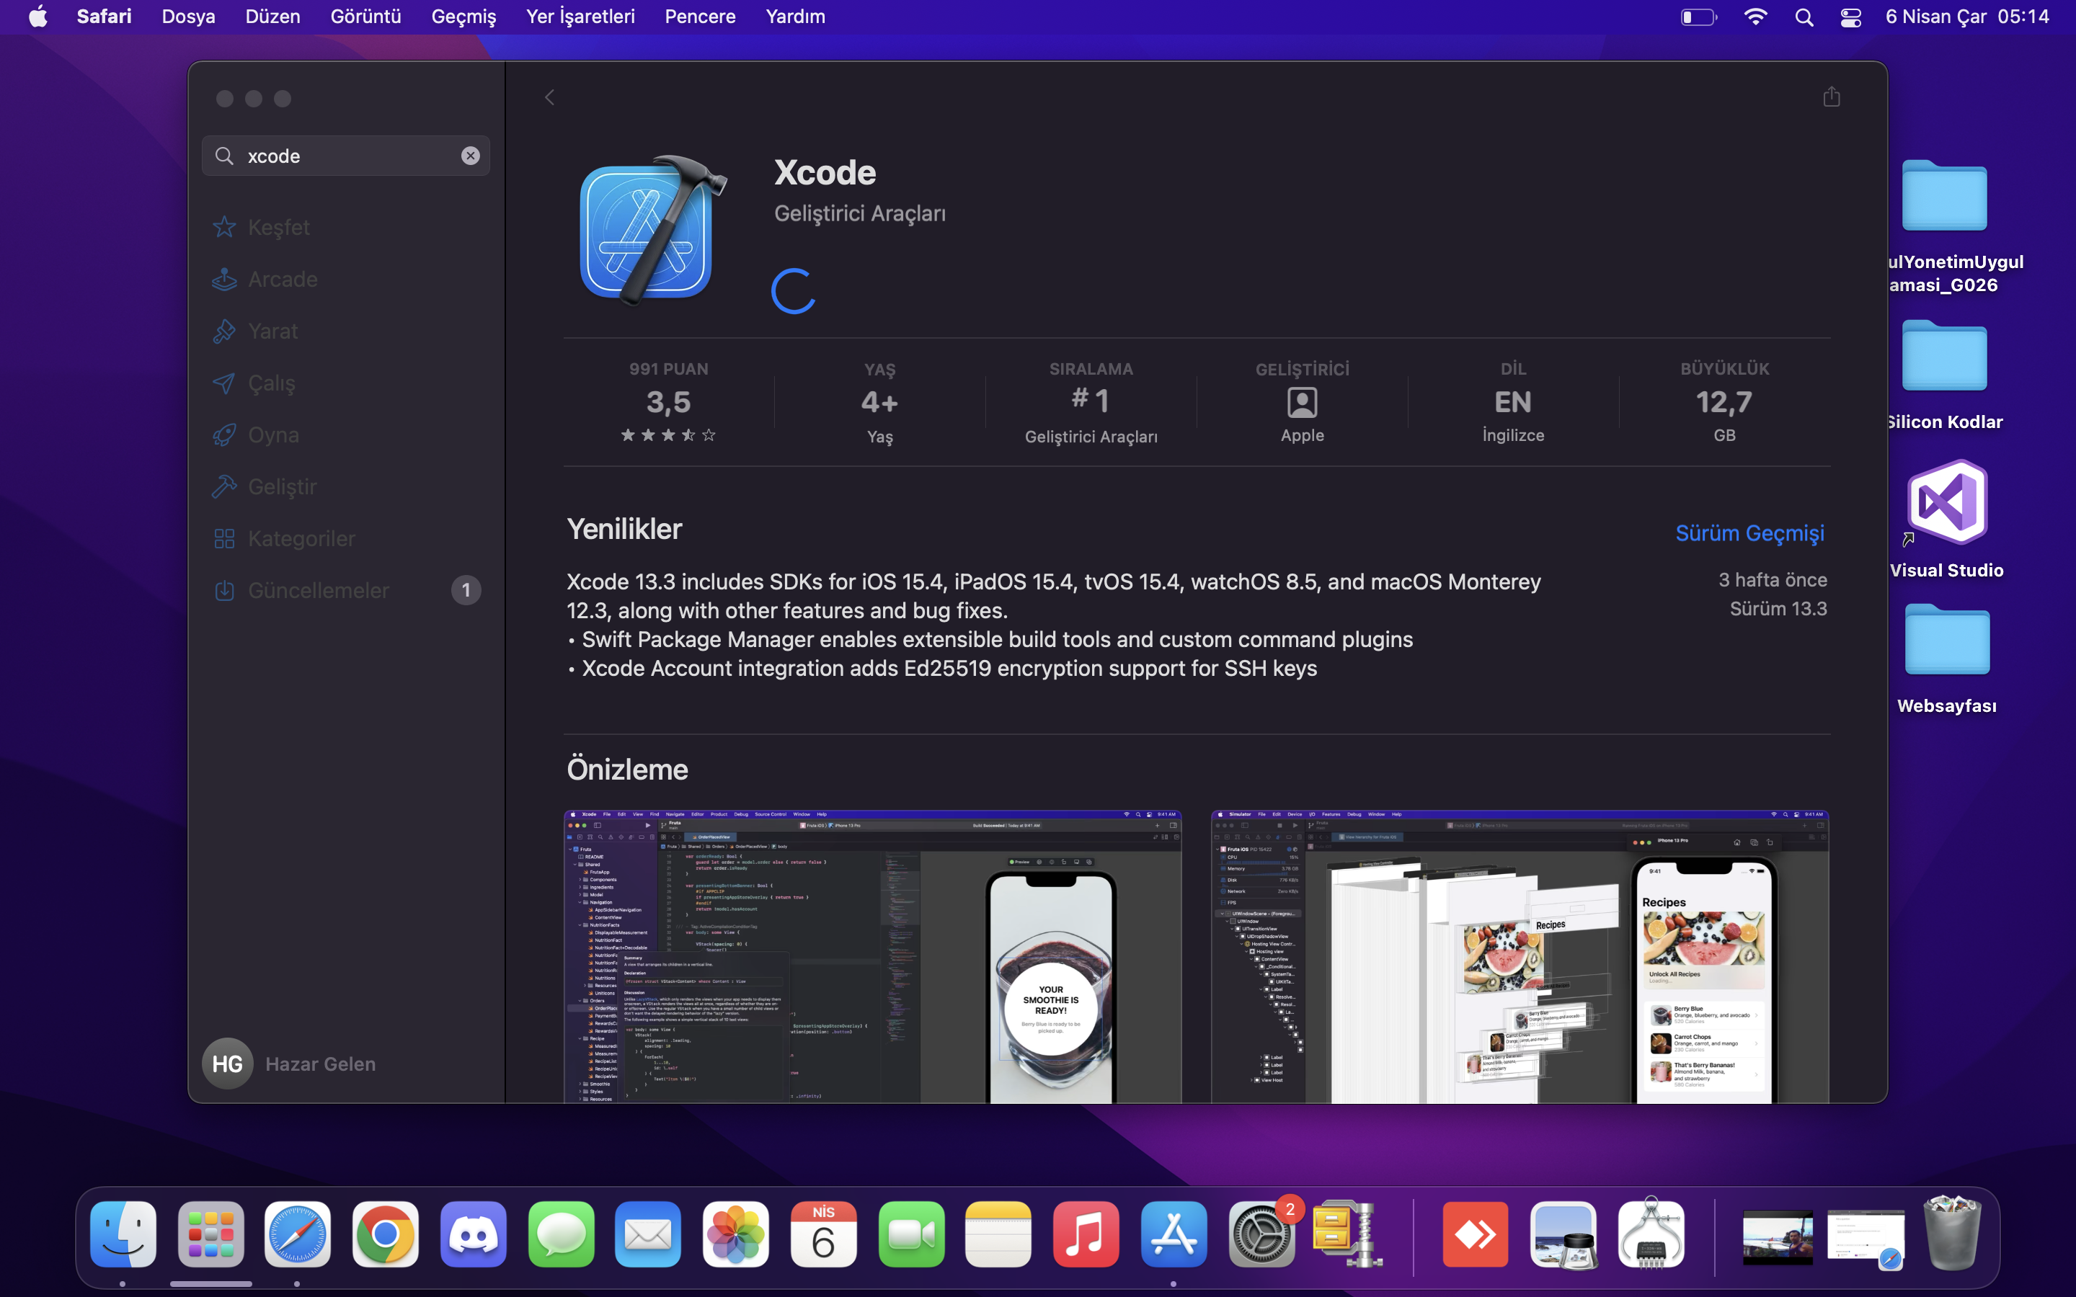This screenshot has height=1297, width=2076.
Task: Open Control Center in the menu bar
Action: (x=1850, y=17)
